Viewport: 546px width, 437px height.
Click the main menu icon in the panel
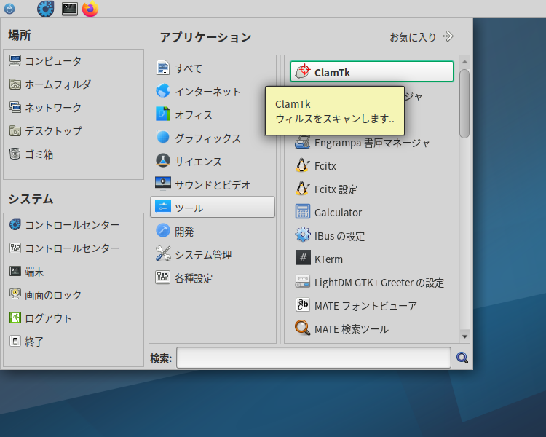tap(9, 9)
